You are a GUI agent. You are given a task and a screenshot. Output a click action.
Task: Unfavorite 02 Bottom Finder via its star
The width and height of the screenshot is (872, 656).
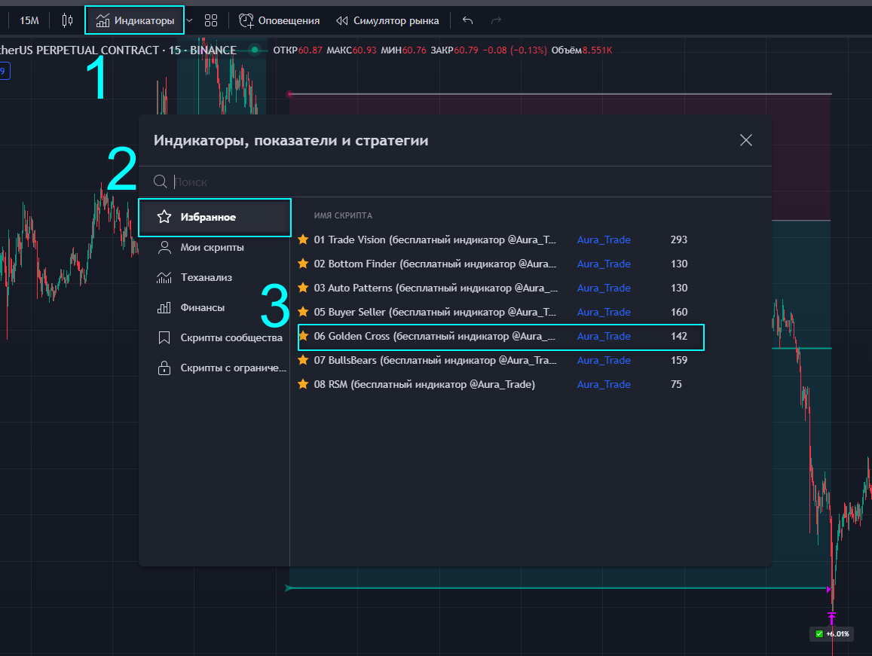pos(303,264)
